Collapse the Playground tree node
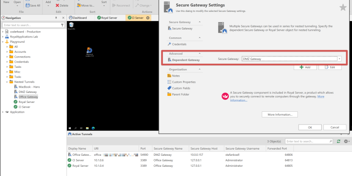The height and width of the screenshot is (176, 352). pos(2,41)
